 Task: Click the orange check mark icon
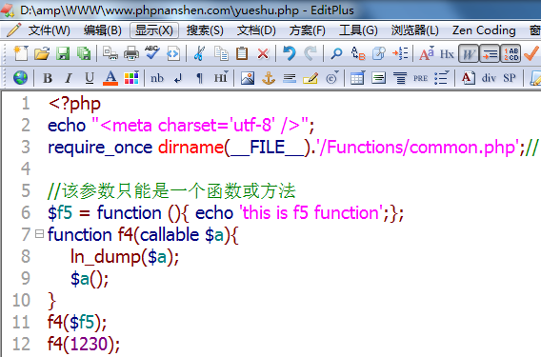pyautogui.click(x=531, y=53)
